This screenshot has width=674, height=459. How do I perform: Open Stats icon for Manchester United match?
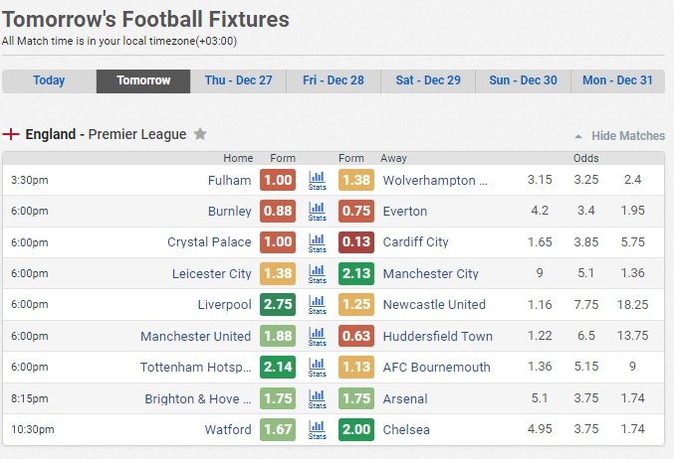click(x=318, y=337)
